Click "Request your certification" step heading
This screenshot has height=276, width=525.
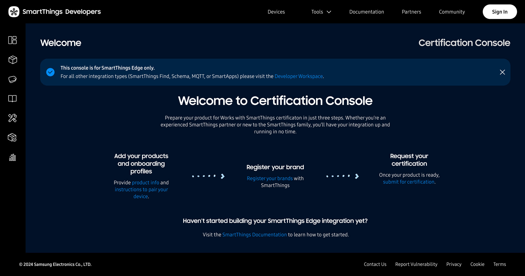[x=409, y=160]
